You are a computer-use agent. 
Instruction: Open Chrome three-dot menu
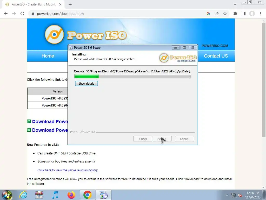pyautogui.click(x=260, y=14)
